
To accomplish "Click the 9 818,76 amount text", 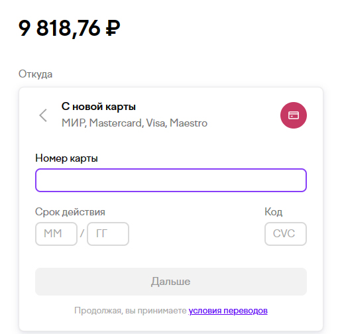I will (x=60, y=28).
